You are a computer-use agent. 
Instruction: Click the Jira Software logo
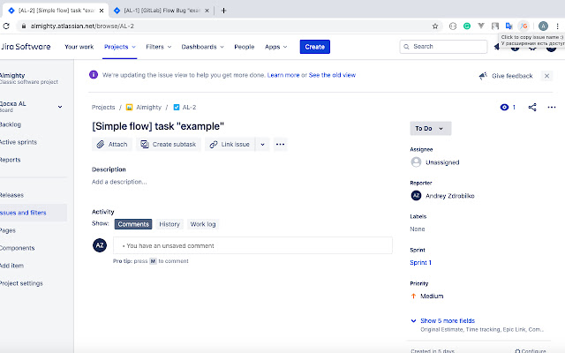[26, 47]
